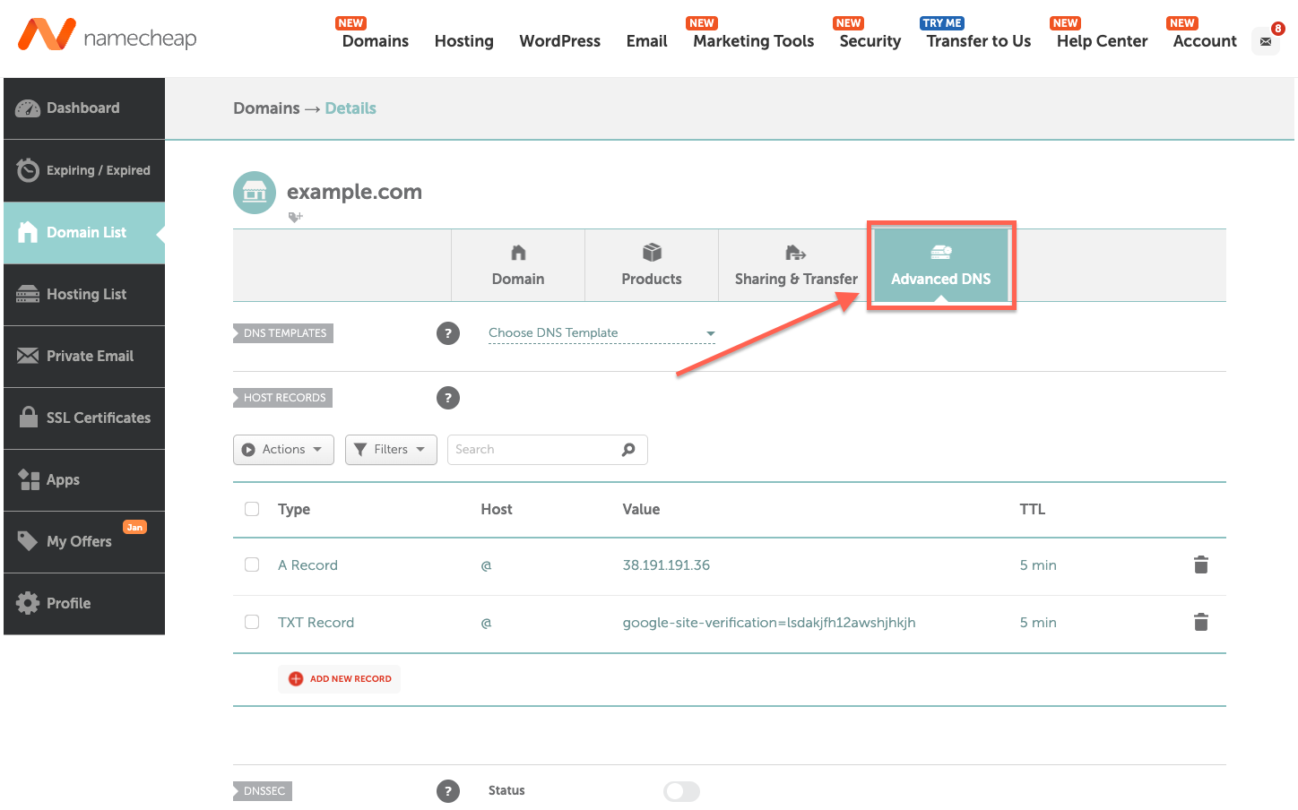Viewport: 1298px width, 810px height.
Task: Open the DNSSEC help question mark
Action: [x=448, y=790]
